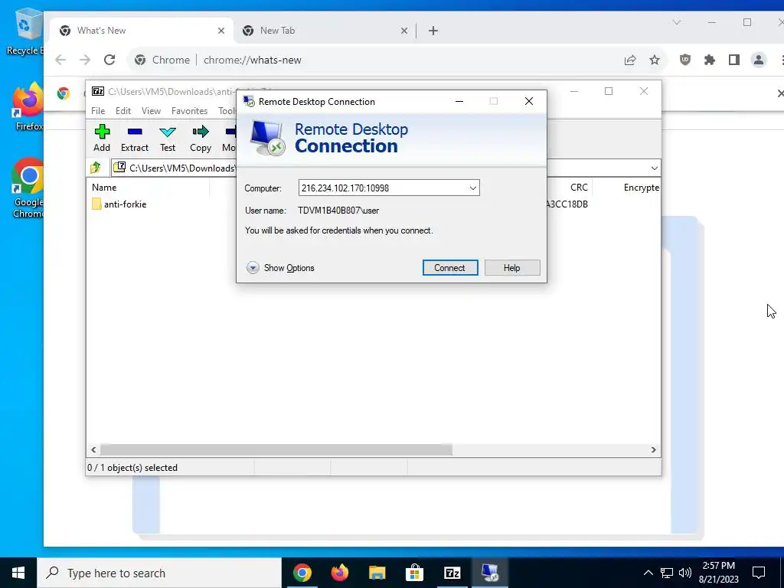Open the Chrome tab search chevron
Screen dimensions: 784x588
pyautogui.click(x=677, y=22)
